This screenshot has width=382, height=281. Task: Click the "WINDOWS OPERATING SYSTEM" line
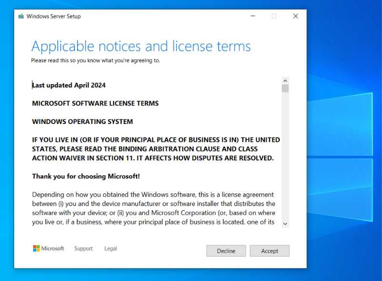pyautogui.click(x=82, y=122)
